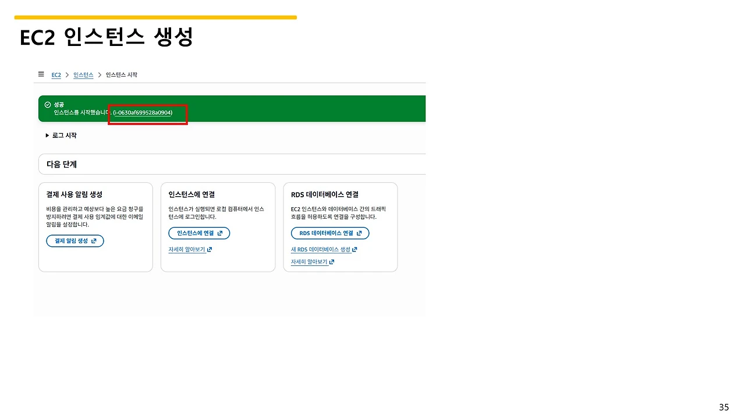Screen dimensions: 745x419
Task: Open the 새 RDS 데이터베이스 생성 link
Action: 321,249
